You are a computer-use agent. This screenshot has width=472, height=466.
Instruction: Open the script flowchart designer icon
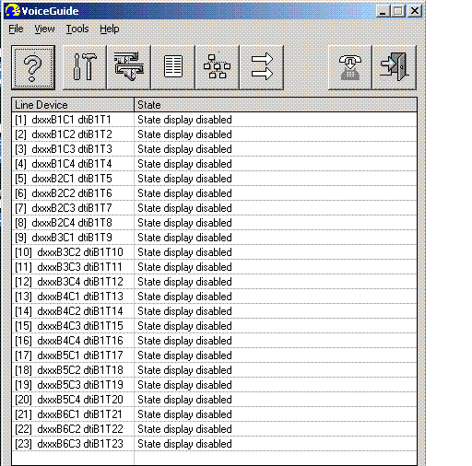[x=218, y=67]
